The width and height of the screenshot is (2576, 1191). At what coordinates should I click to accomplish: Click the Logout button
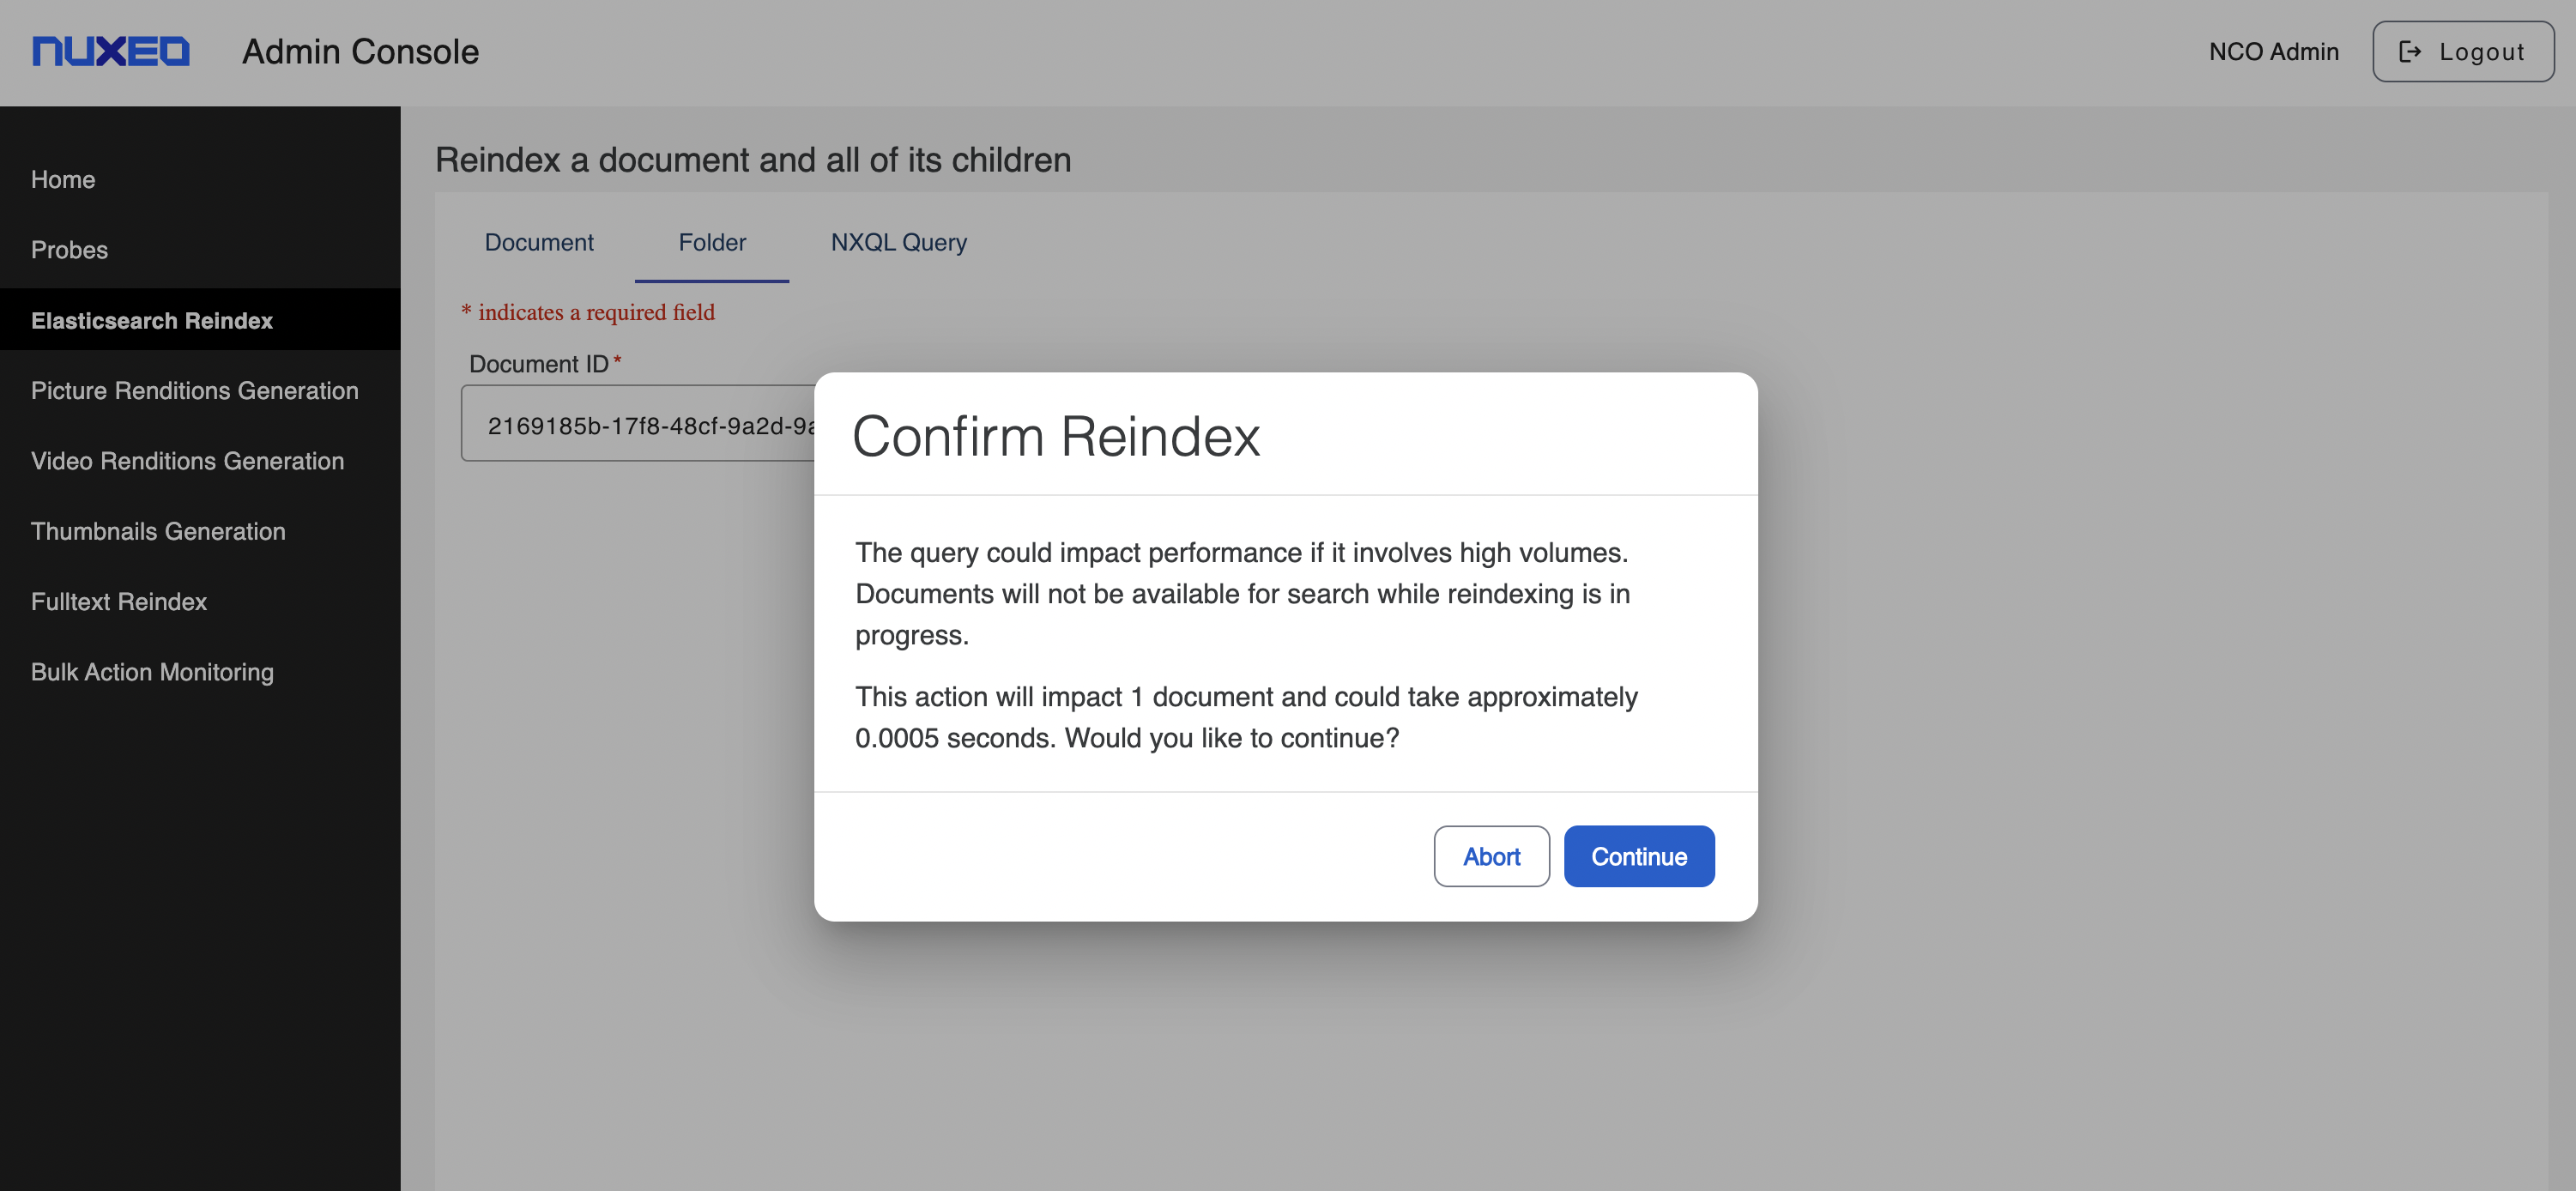coord(2462,51)
